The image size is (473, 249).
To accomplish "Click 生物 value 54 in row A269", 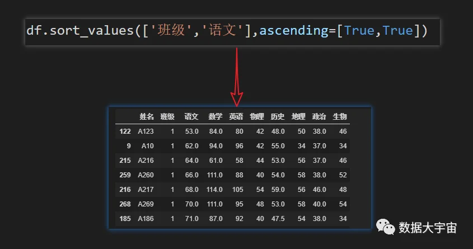I will point(343,204).
